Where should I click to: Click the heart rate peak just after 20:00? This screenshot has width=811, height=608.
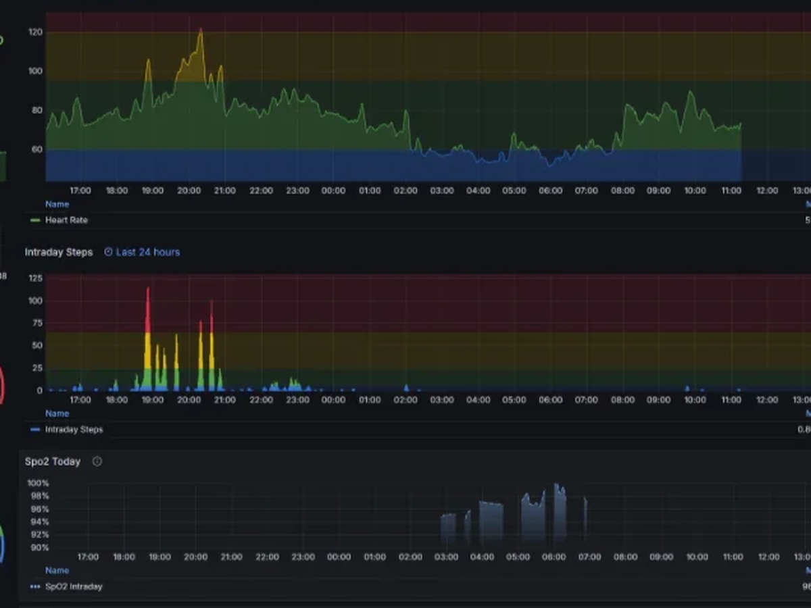click(201, 30)
